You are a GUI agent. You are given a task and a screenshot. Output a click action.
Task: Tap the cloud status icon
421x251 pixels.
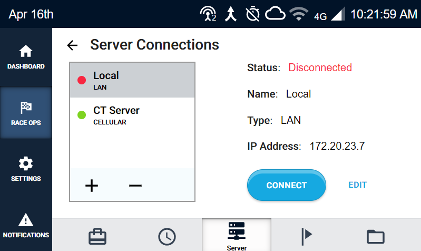click(x=275, y=14)
